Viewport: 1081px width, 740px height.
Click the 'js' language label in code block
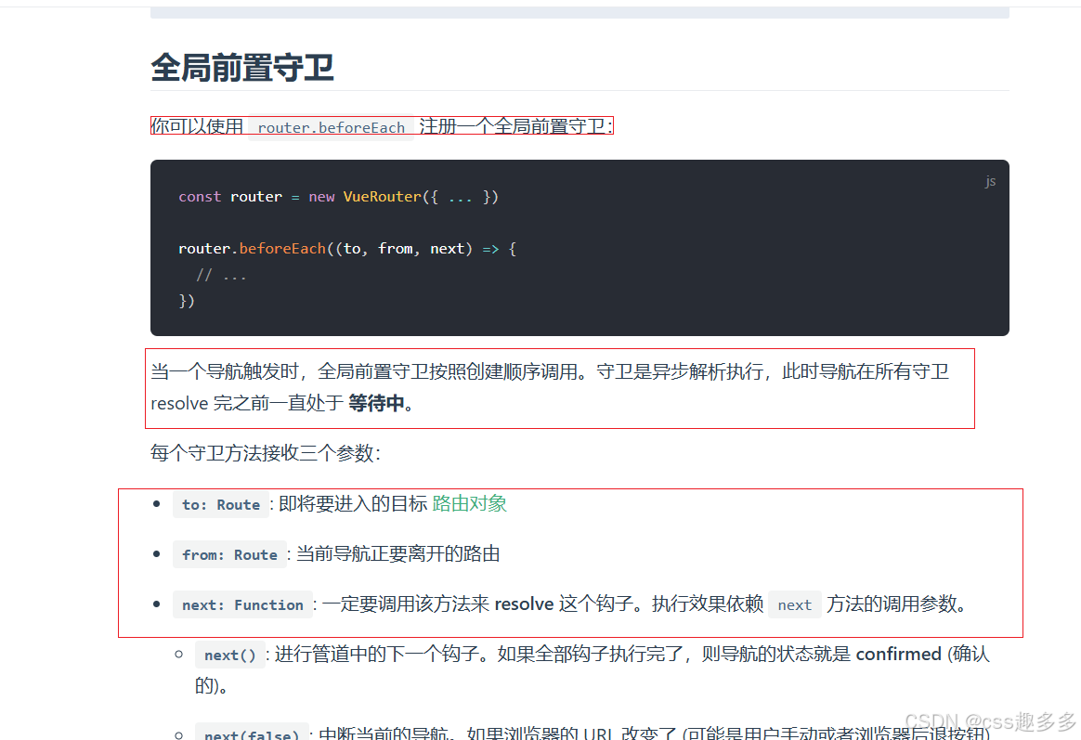pos(990,181)
